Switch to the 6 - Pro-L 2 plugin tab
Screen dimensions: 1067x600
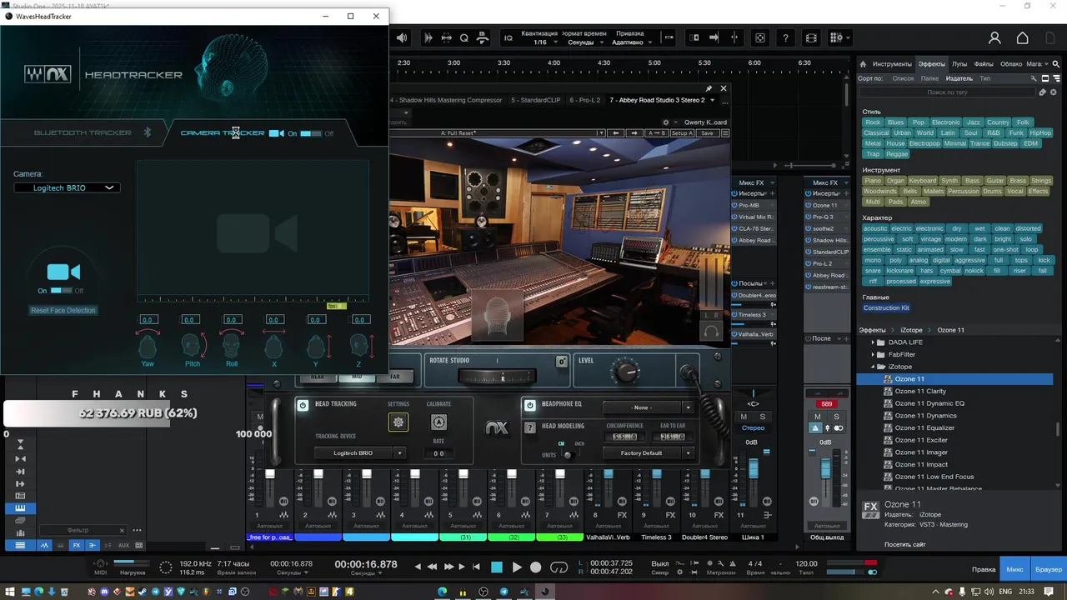coord(584,100)
